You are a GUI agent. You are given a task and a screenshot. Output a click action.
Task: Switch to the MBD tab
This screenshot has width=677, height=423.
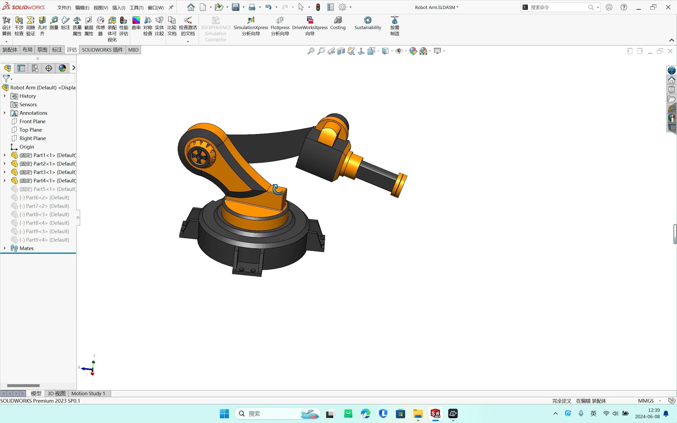133,50
